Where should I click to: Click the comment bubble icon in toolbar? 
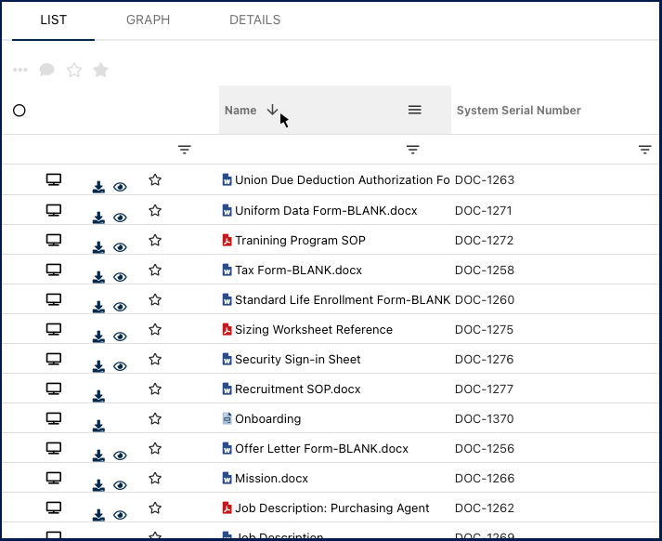pos(46,70)
